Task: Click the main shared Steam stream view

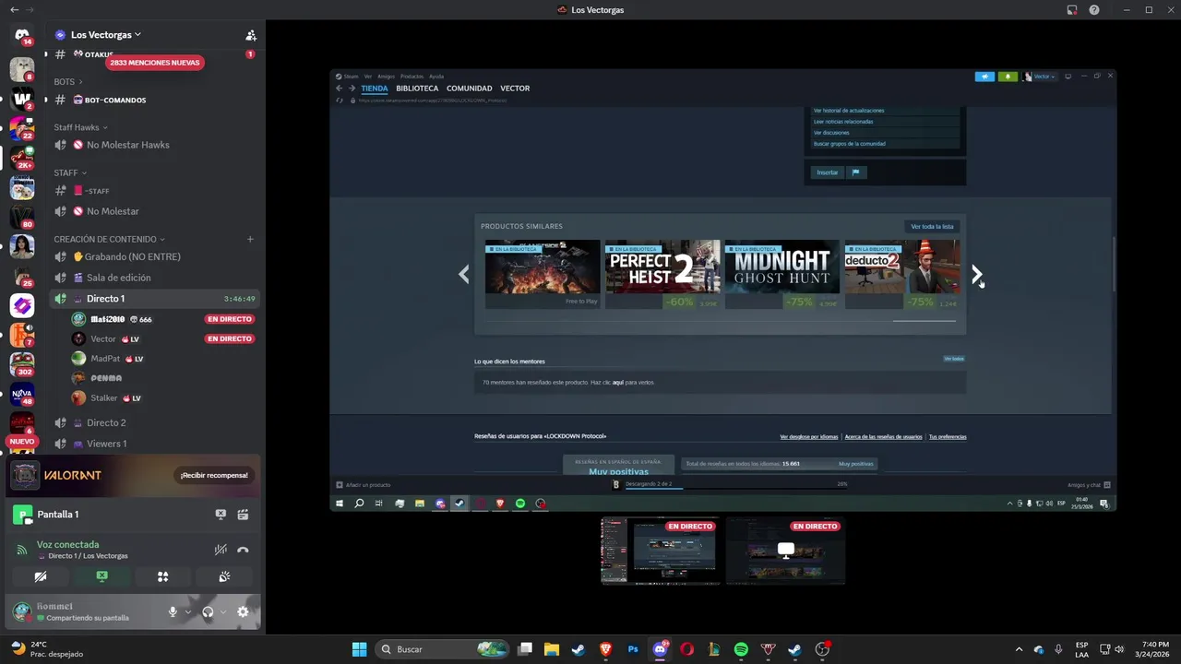Action: (722, 290)
